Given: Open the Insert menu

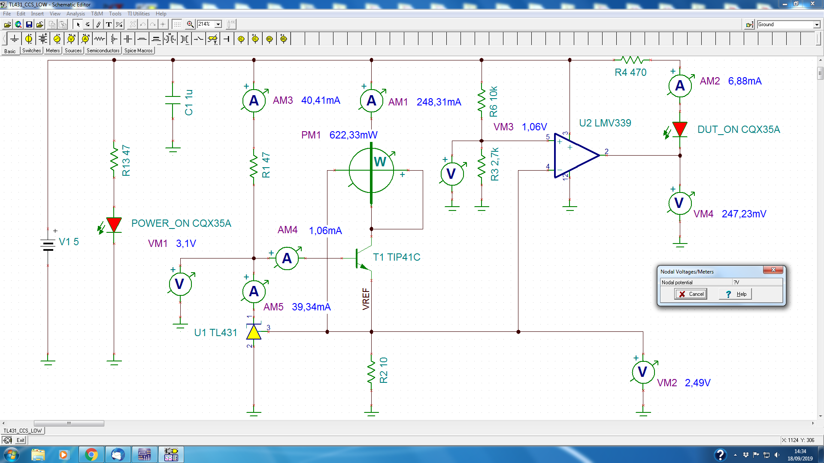Looking at the screenshot, I should tap(37, 14).
